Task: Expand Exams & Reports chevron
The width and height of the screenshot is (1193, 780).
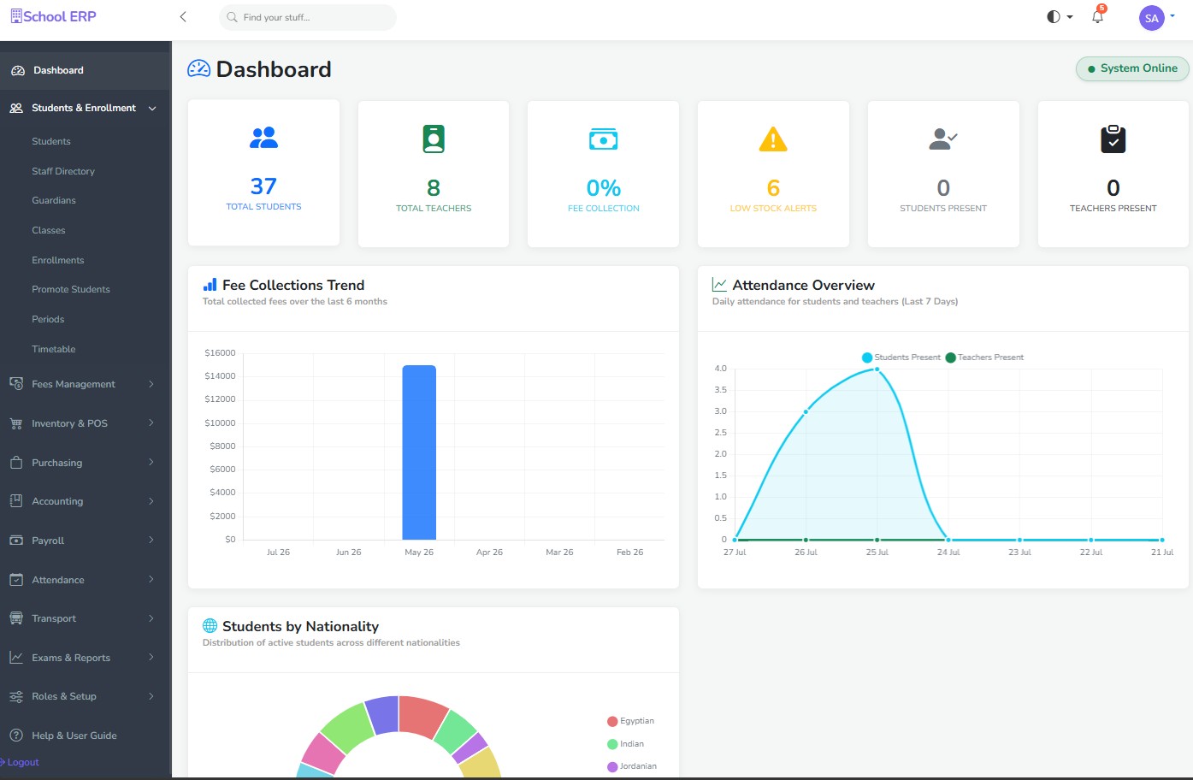Action: [151, 658]
